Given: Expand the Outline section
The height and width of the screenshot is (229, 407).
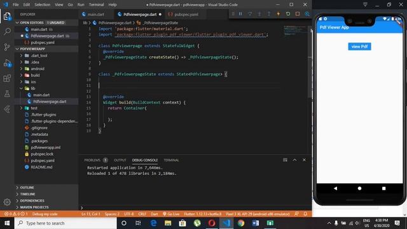Looking at the screenshot, I should pos(27,188).
